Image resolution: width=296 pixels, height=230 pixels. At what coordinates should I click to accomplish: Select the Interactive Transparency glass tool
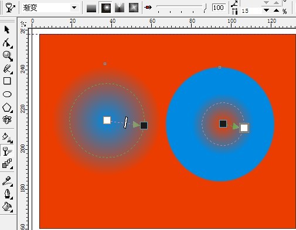(x=7, y=150)
